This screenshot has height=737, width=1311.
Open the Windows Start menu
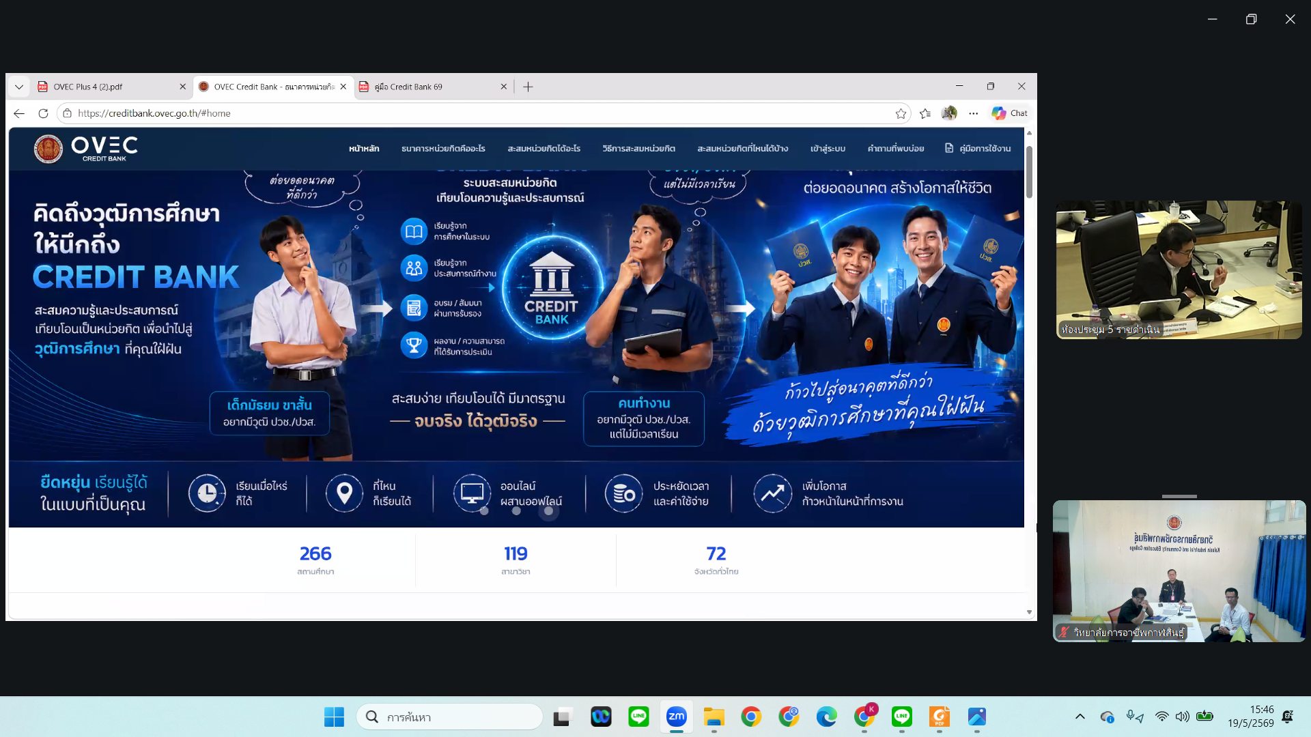(334, 717)
